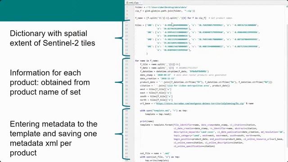288x162 pixels.
Task: Click the 'f_datetime = datetime.strptime' line
Action: (174, 72)
